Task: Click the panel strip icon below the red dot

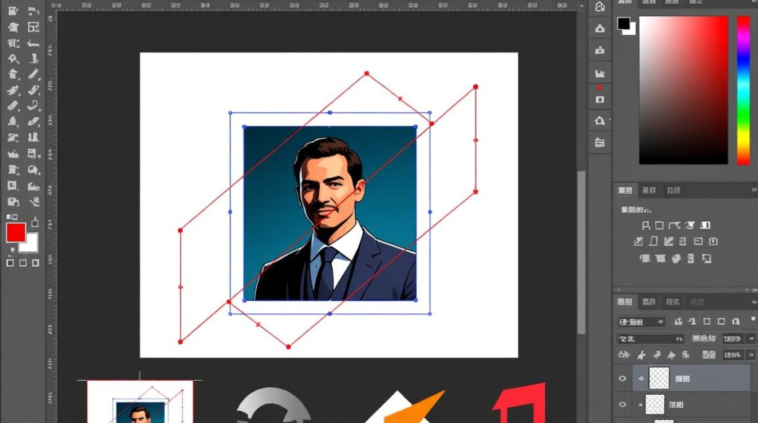Action: tap(600, 100)
